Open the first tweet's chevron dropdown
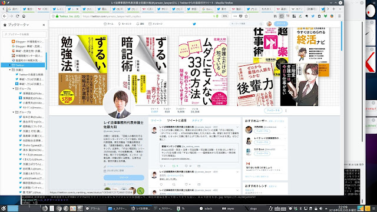This screenshot has width=377, height=212. 237,127
